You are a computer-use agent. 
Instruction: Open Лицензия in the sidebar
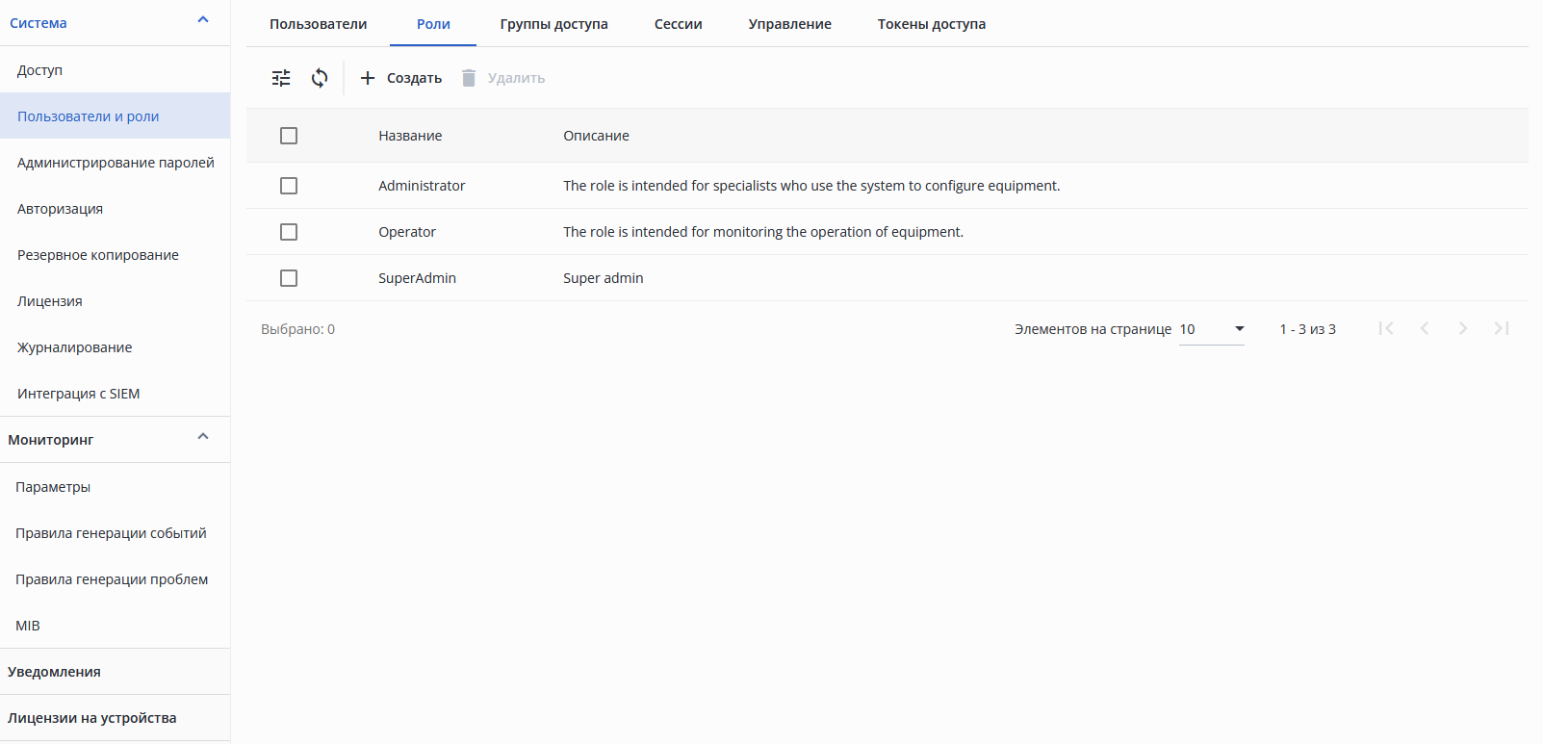50,301
